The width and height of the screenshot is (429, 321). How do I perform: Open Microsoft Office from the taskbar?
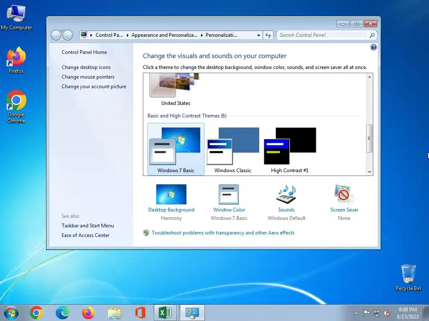(x=140, y=313)
